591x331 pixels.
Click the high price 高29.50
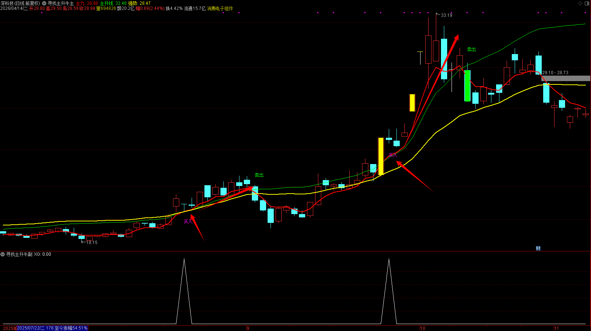(x=54, y=8)
